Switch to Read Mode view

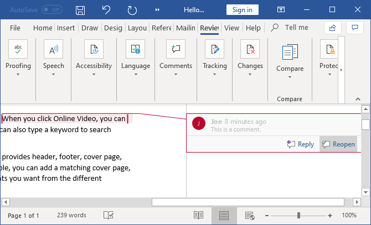tap(198, 215)
